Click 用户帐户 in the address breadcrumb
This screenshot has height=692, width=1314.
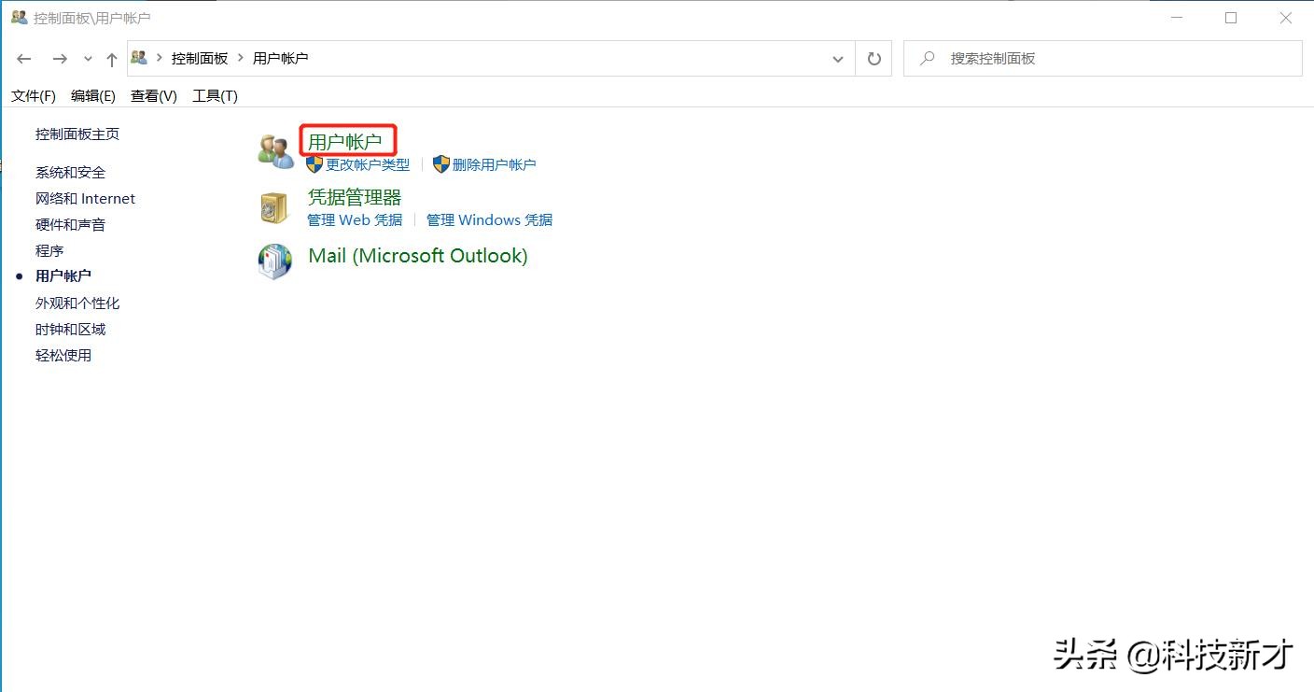click(x=281, y=58)
